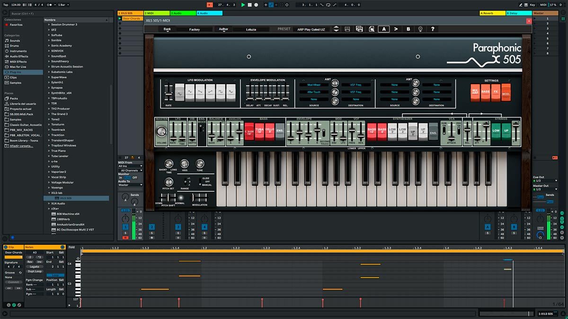Open the Author dropdown

click(x=223, y=29)
